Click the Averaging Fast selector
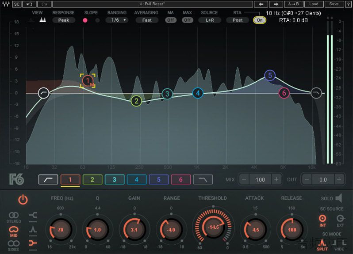Screen dimensions: 353x254 tap(147, 20)
